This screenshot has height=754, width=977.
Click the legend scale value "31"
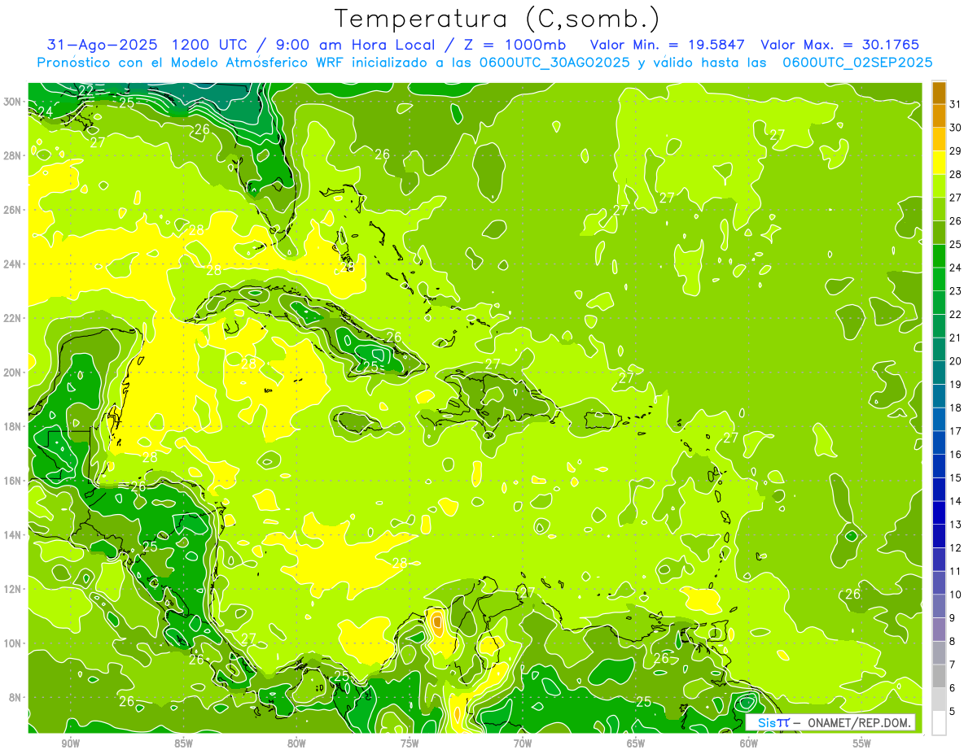point(956,104)
